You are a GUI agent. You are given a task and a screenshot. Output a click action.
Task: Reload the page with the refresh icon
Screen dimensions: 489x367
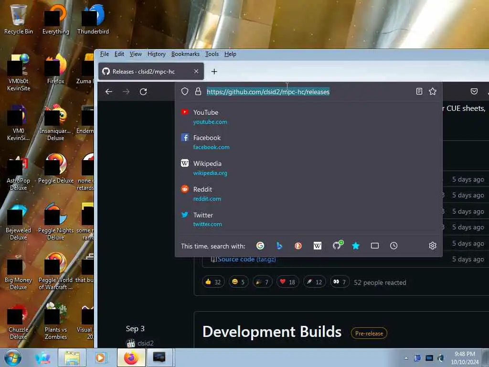pyautogui.click(x=143, y=92)
